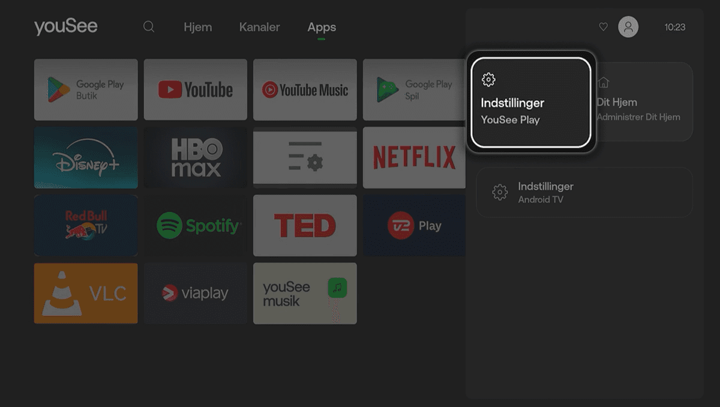Go to the Hjem tab
The image size is (720, 407).
197,27
